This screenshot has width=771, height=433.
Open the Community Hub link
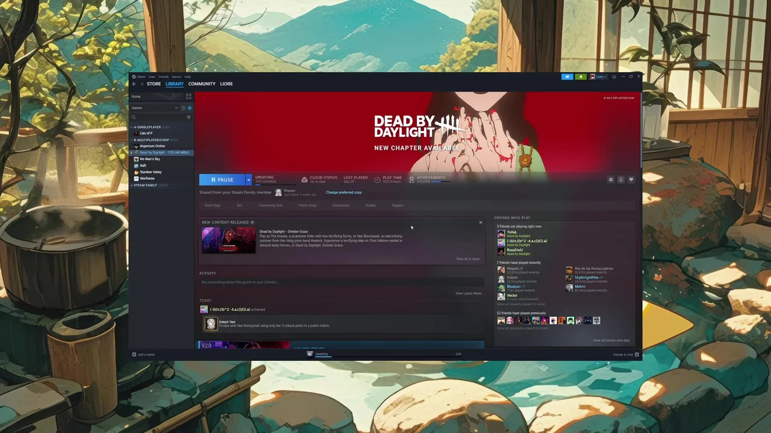pyautogui.click(x=270, y=205)
